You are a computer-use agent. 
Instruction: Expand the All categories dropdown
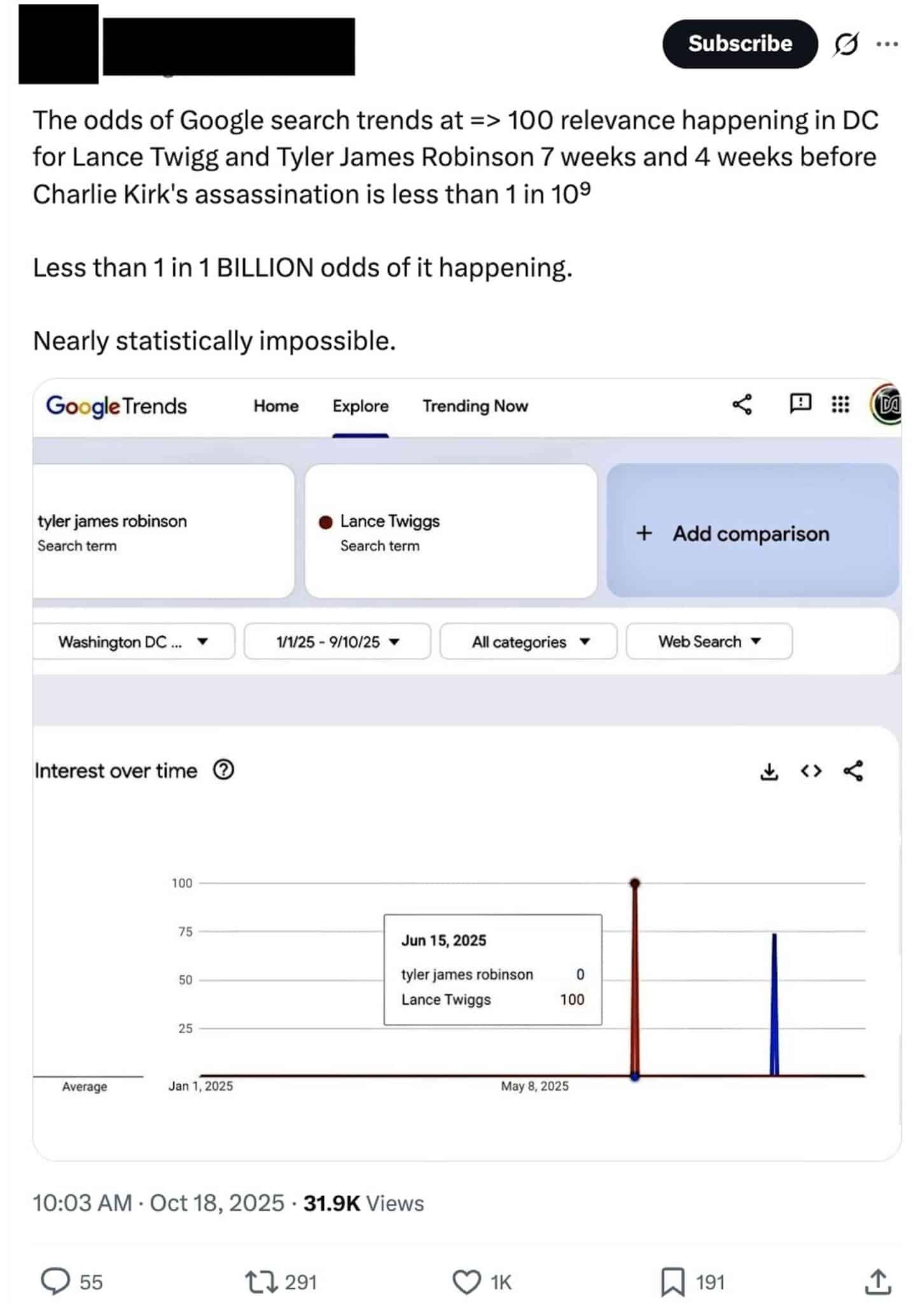tap(529, 642)
